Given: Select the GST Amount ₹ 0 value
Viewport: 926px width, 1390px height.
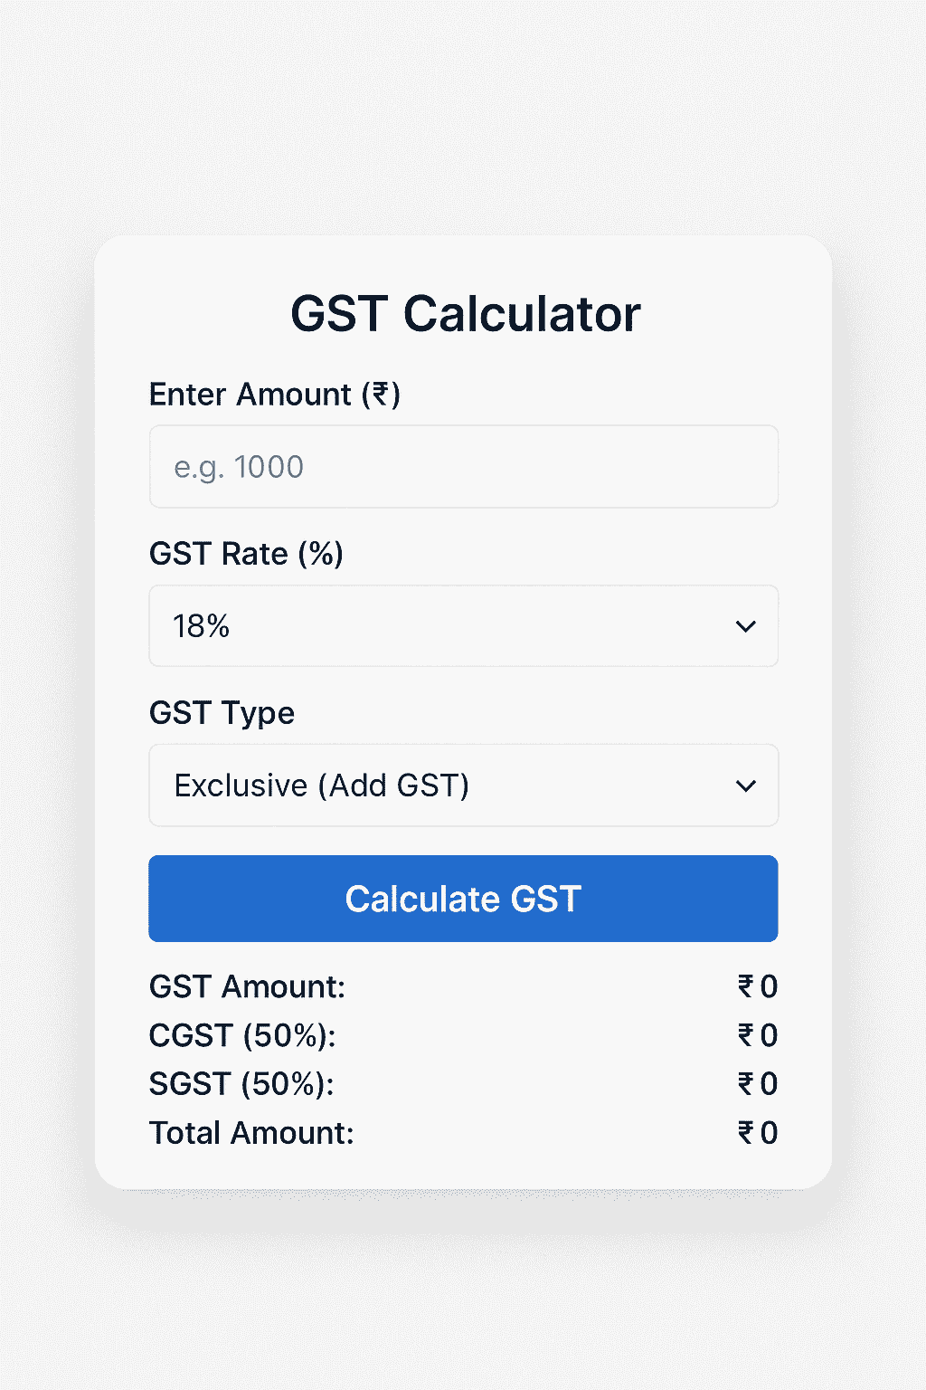Looking at the screenshot, I should 758,986.
